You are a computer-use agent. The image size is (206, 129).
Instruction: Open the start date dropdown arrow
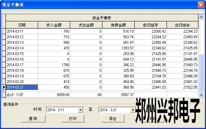[80, 110]
